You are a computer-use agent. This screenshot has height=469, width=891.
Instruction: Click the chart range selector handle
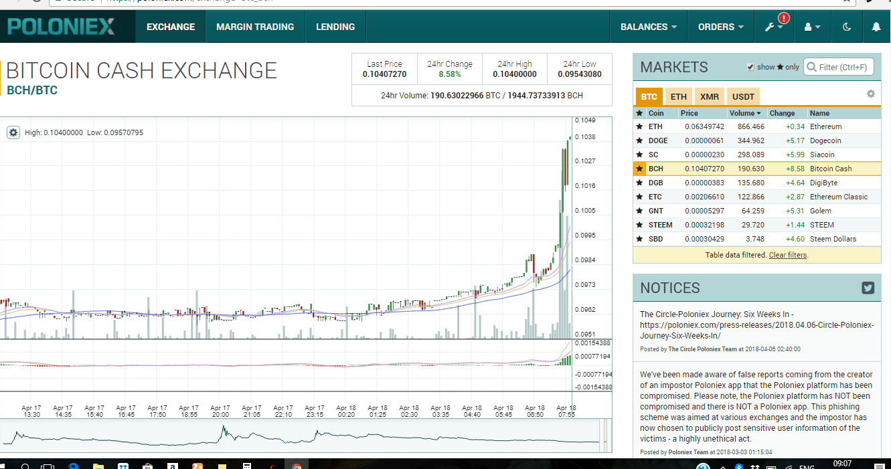click(605, 435)
